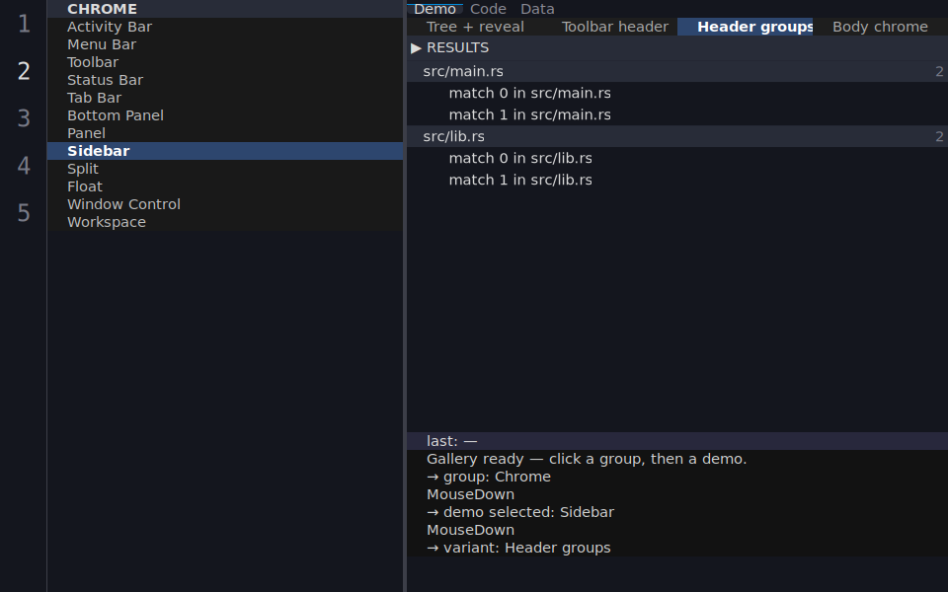
Task: Select the Activity Bar demo
Action: (225, 27)
